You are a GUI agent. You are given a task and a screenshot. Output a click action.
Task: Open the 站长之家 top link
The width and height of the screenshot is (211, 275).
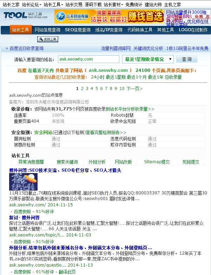pyautogui.click(x=11, y=5)
